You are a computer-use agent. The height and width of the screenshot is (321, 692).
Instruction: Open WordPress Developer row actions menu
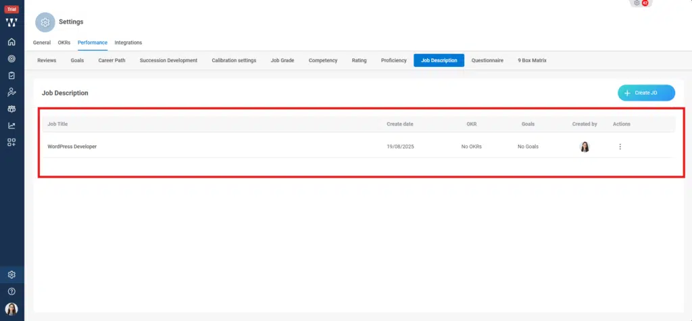point(620,147)
